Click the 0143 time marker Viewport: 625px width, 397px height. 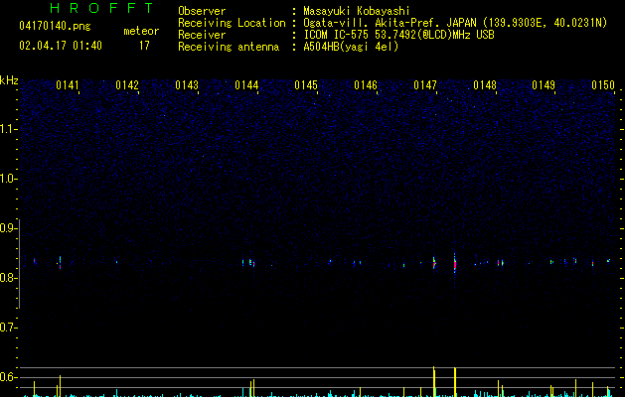pyautogui.click(x=187, y=85)
